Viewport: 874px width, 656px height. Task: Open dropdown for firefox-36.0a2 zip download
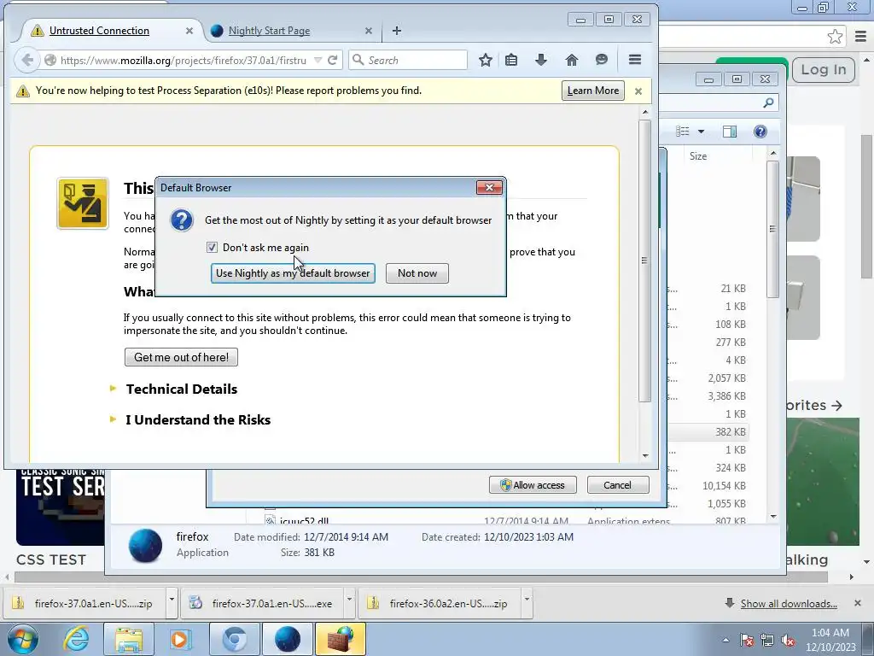pyautogui.click(x=527, y=600)
